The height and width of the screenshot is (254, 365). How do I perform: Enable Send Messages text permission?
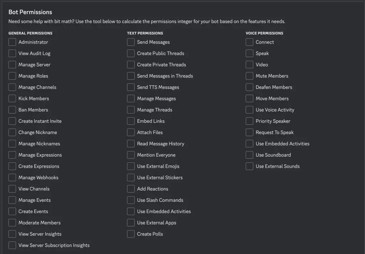(x=130, y=42)
